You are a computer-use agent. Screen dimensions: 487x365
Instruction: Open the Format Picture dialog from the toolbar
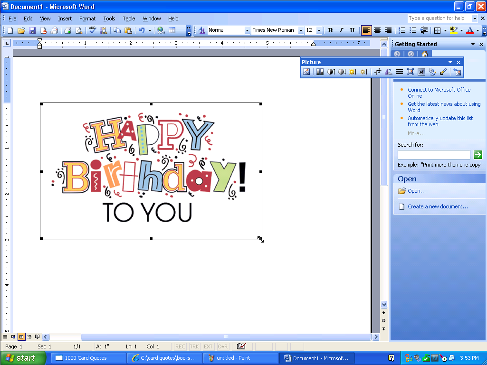point(432,72)
